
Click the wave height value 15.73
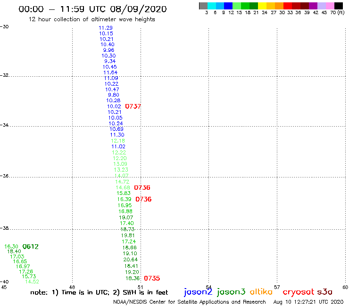[29, 277]
